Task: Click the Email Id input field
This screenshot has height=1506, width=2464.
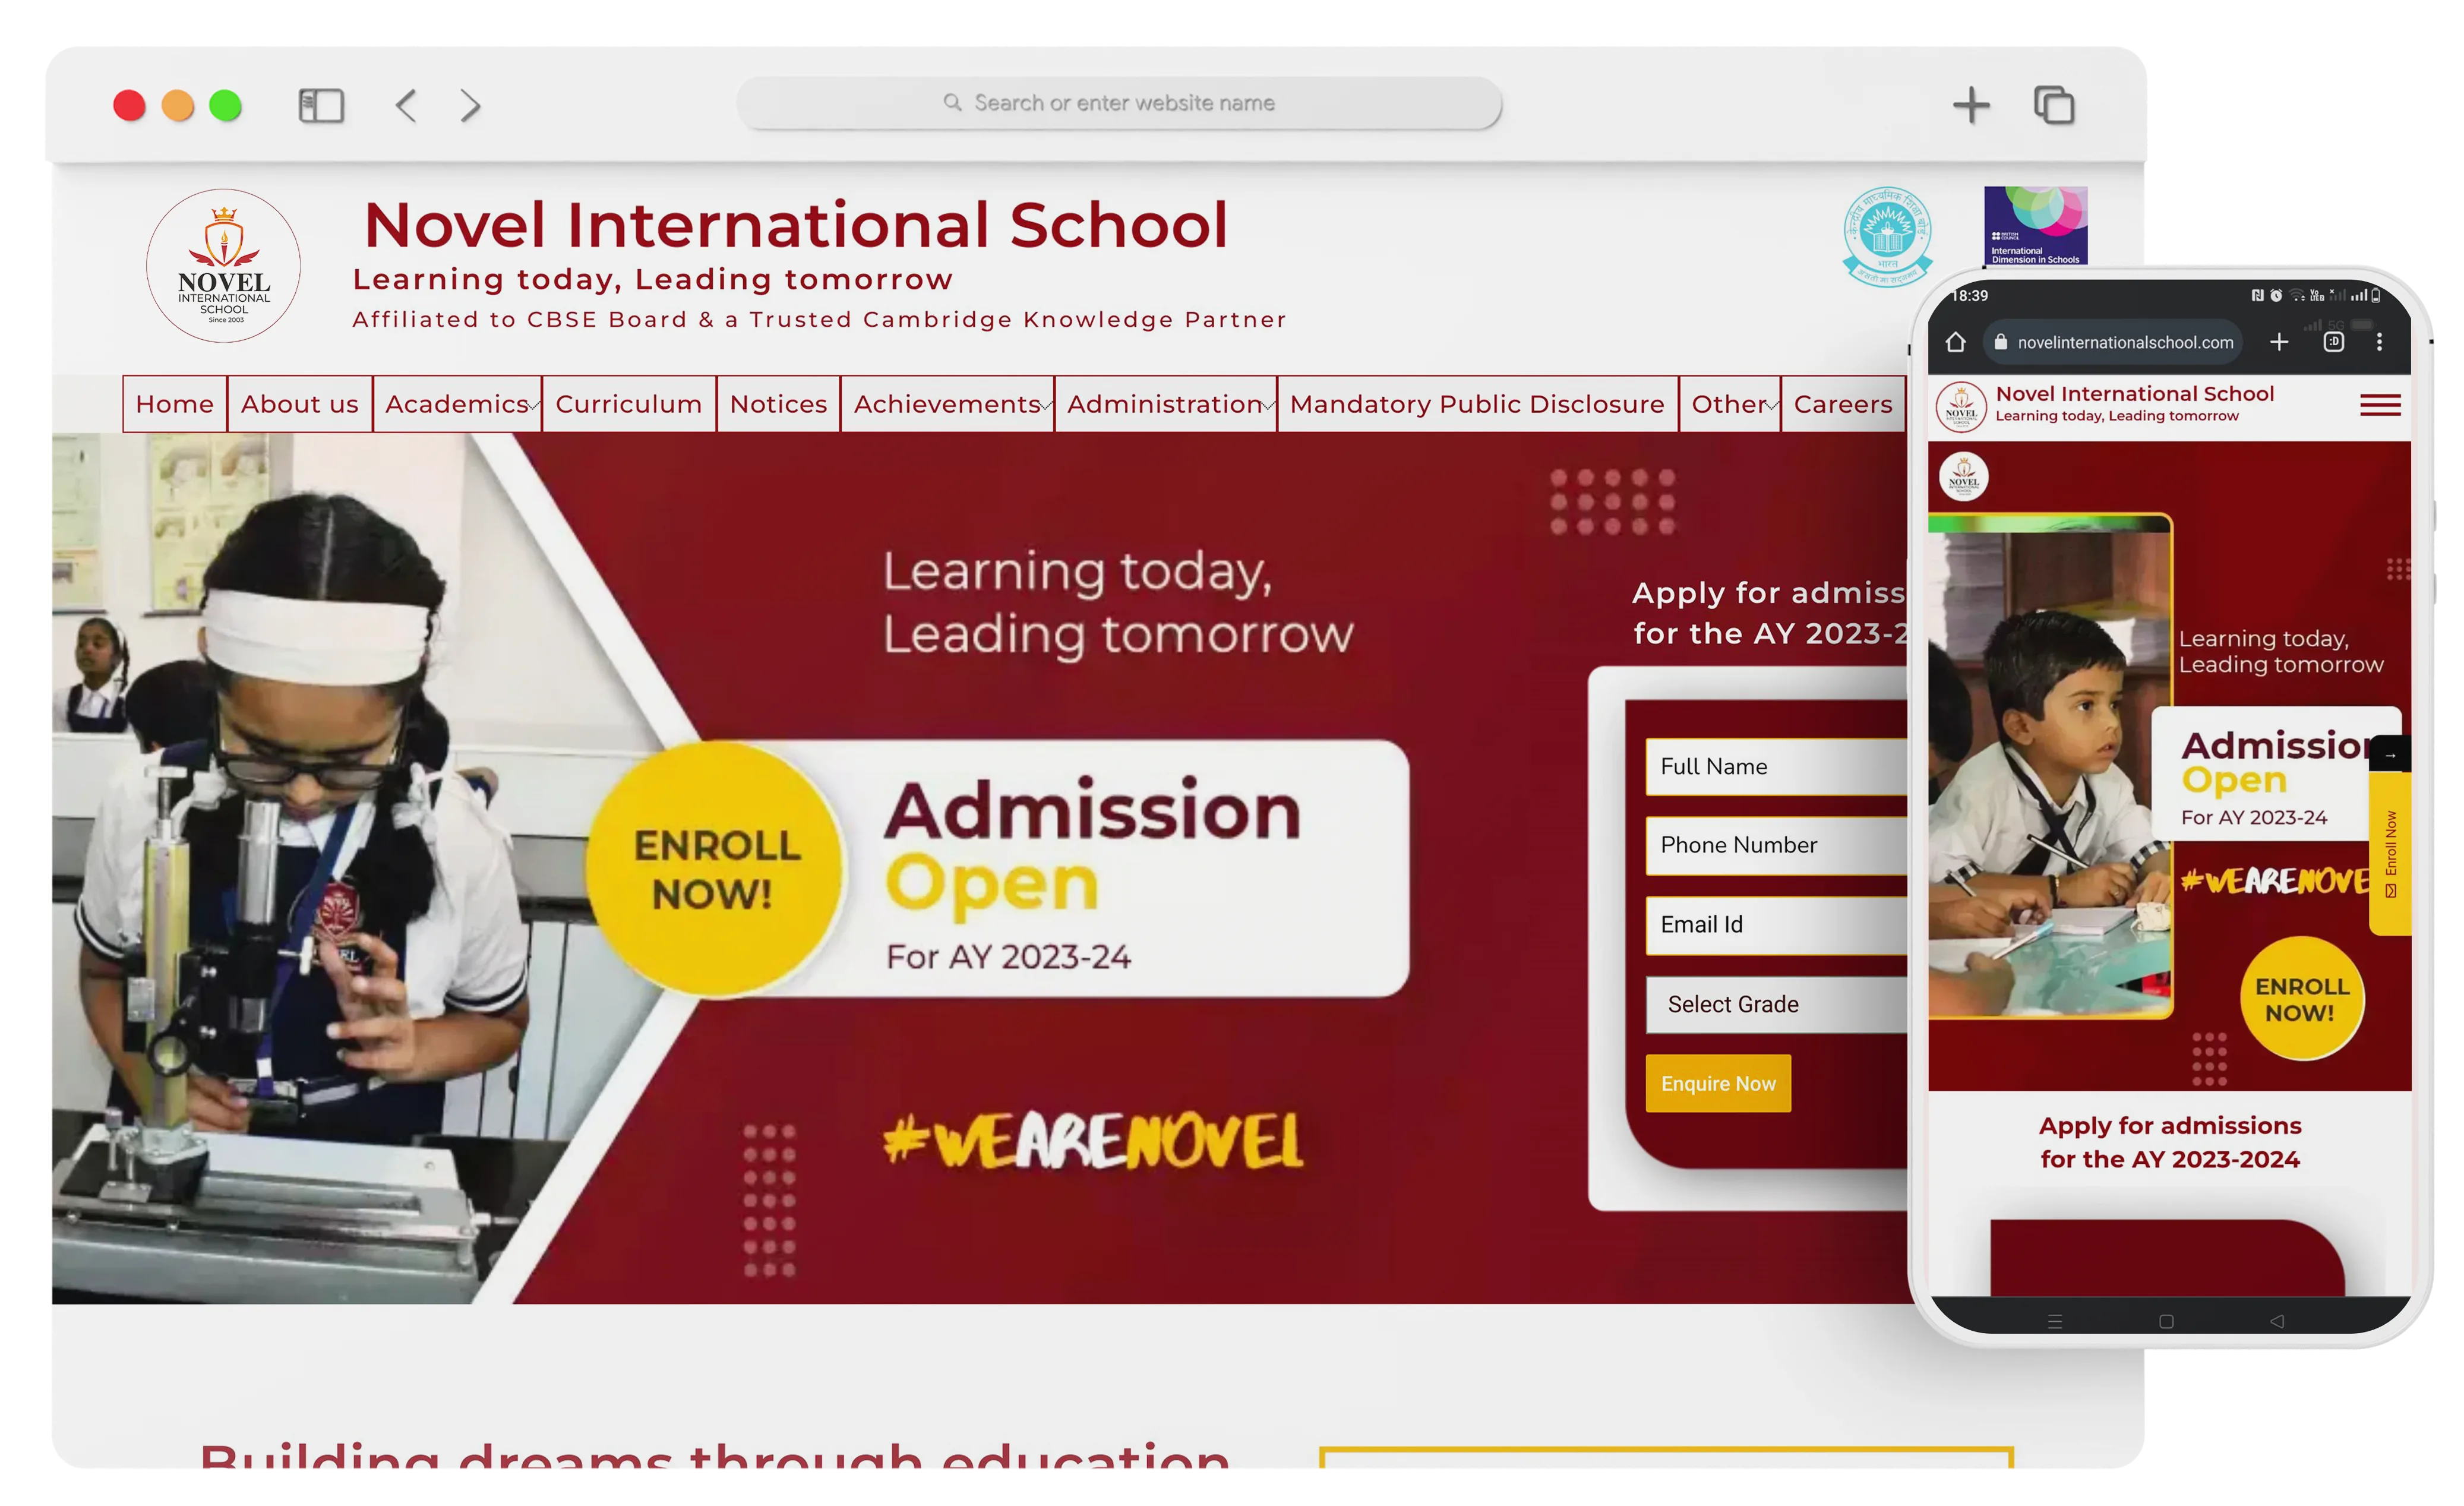Action: point(1776,924)
